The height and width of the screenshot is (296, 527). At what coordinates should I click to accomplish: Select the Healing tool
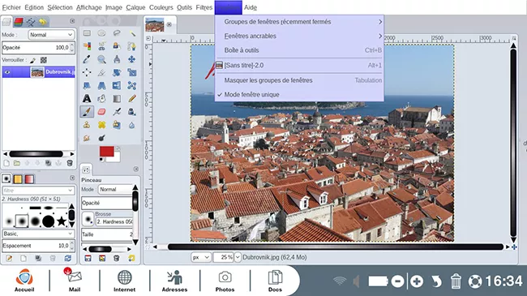click(101, 125)
